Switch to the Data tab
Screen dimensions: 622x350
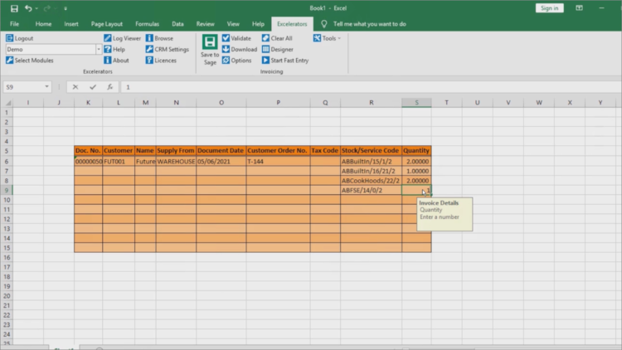pos(177,24)
